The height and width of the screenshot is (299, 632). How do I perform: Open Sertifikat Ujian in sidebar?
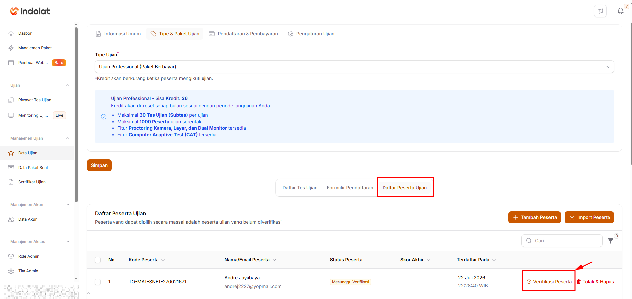32,182
